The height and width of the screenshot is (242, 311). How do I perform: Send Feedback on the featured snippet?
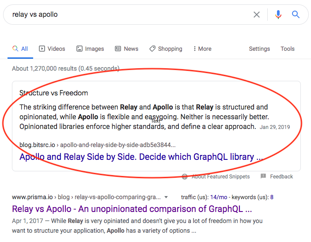tap(281, 176)
